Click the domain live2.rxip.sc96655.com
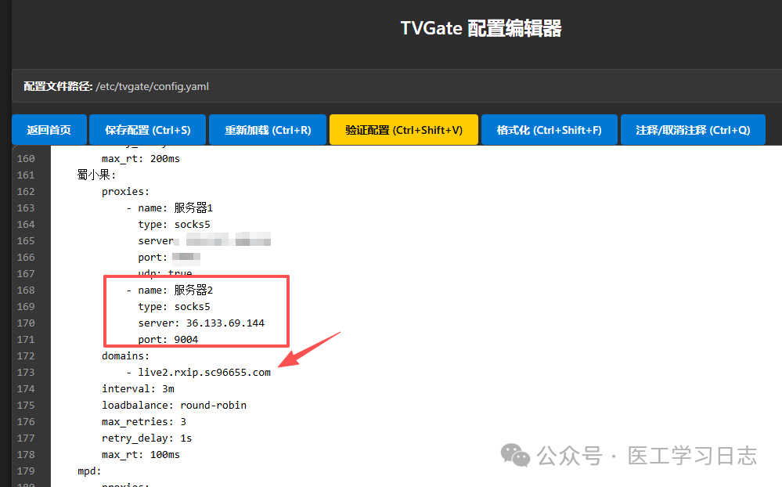This screenshot has height=487, width=782. point(204,373)
